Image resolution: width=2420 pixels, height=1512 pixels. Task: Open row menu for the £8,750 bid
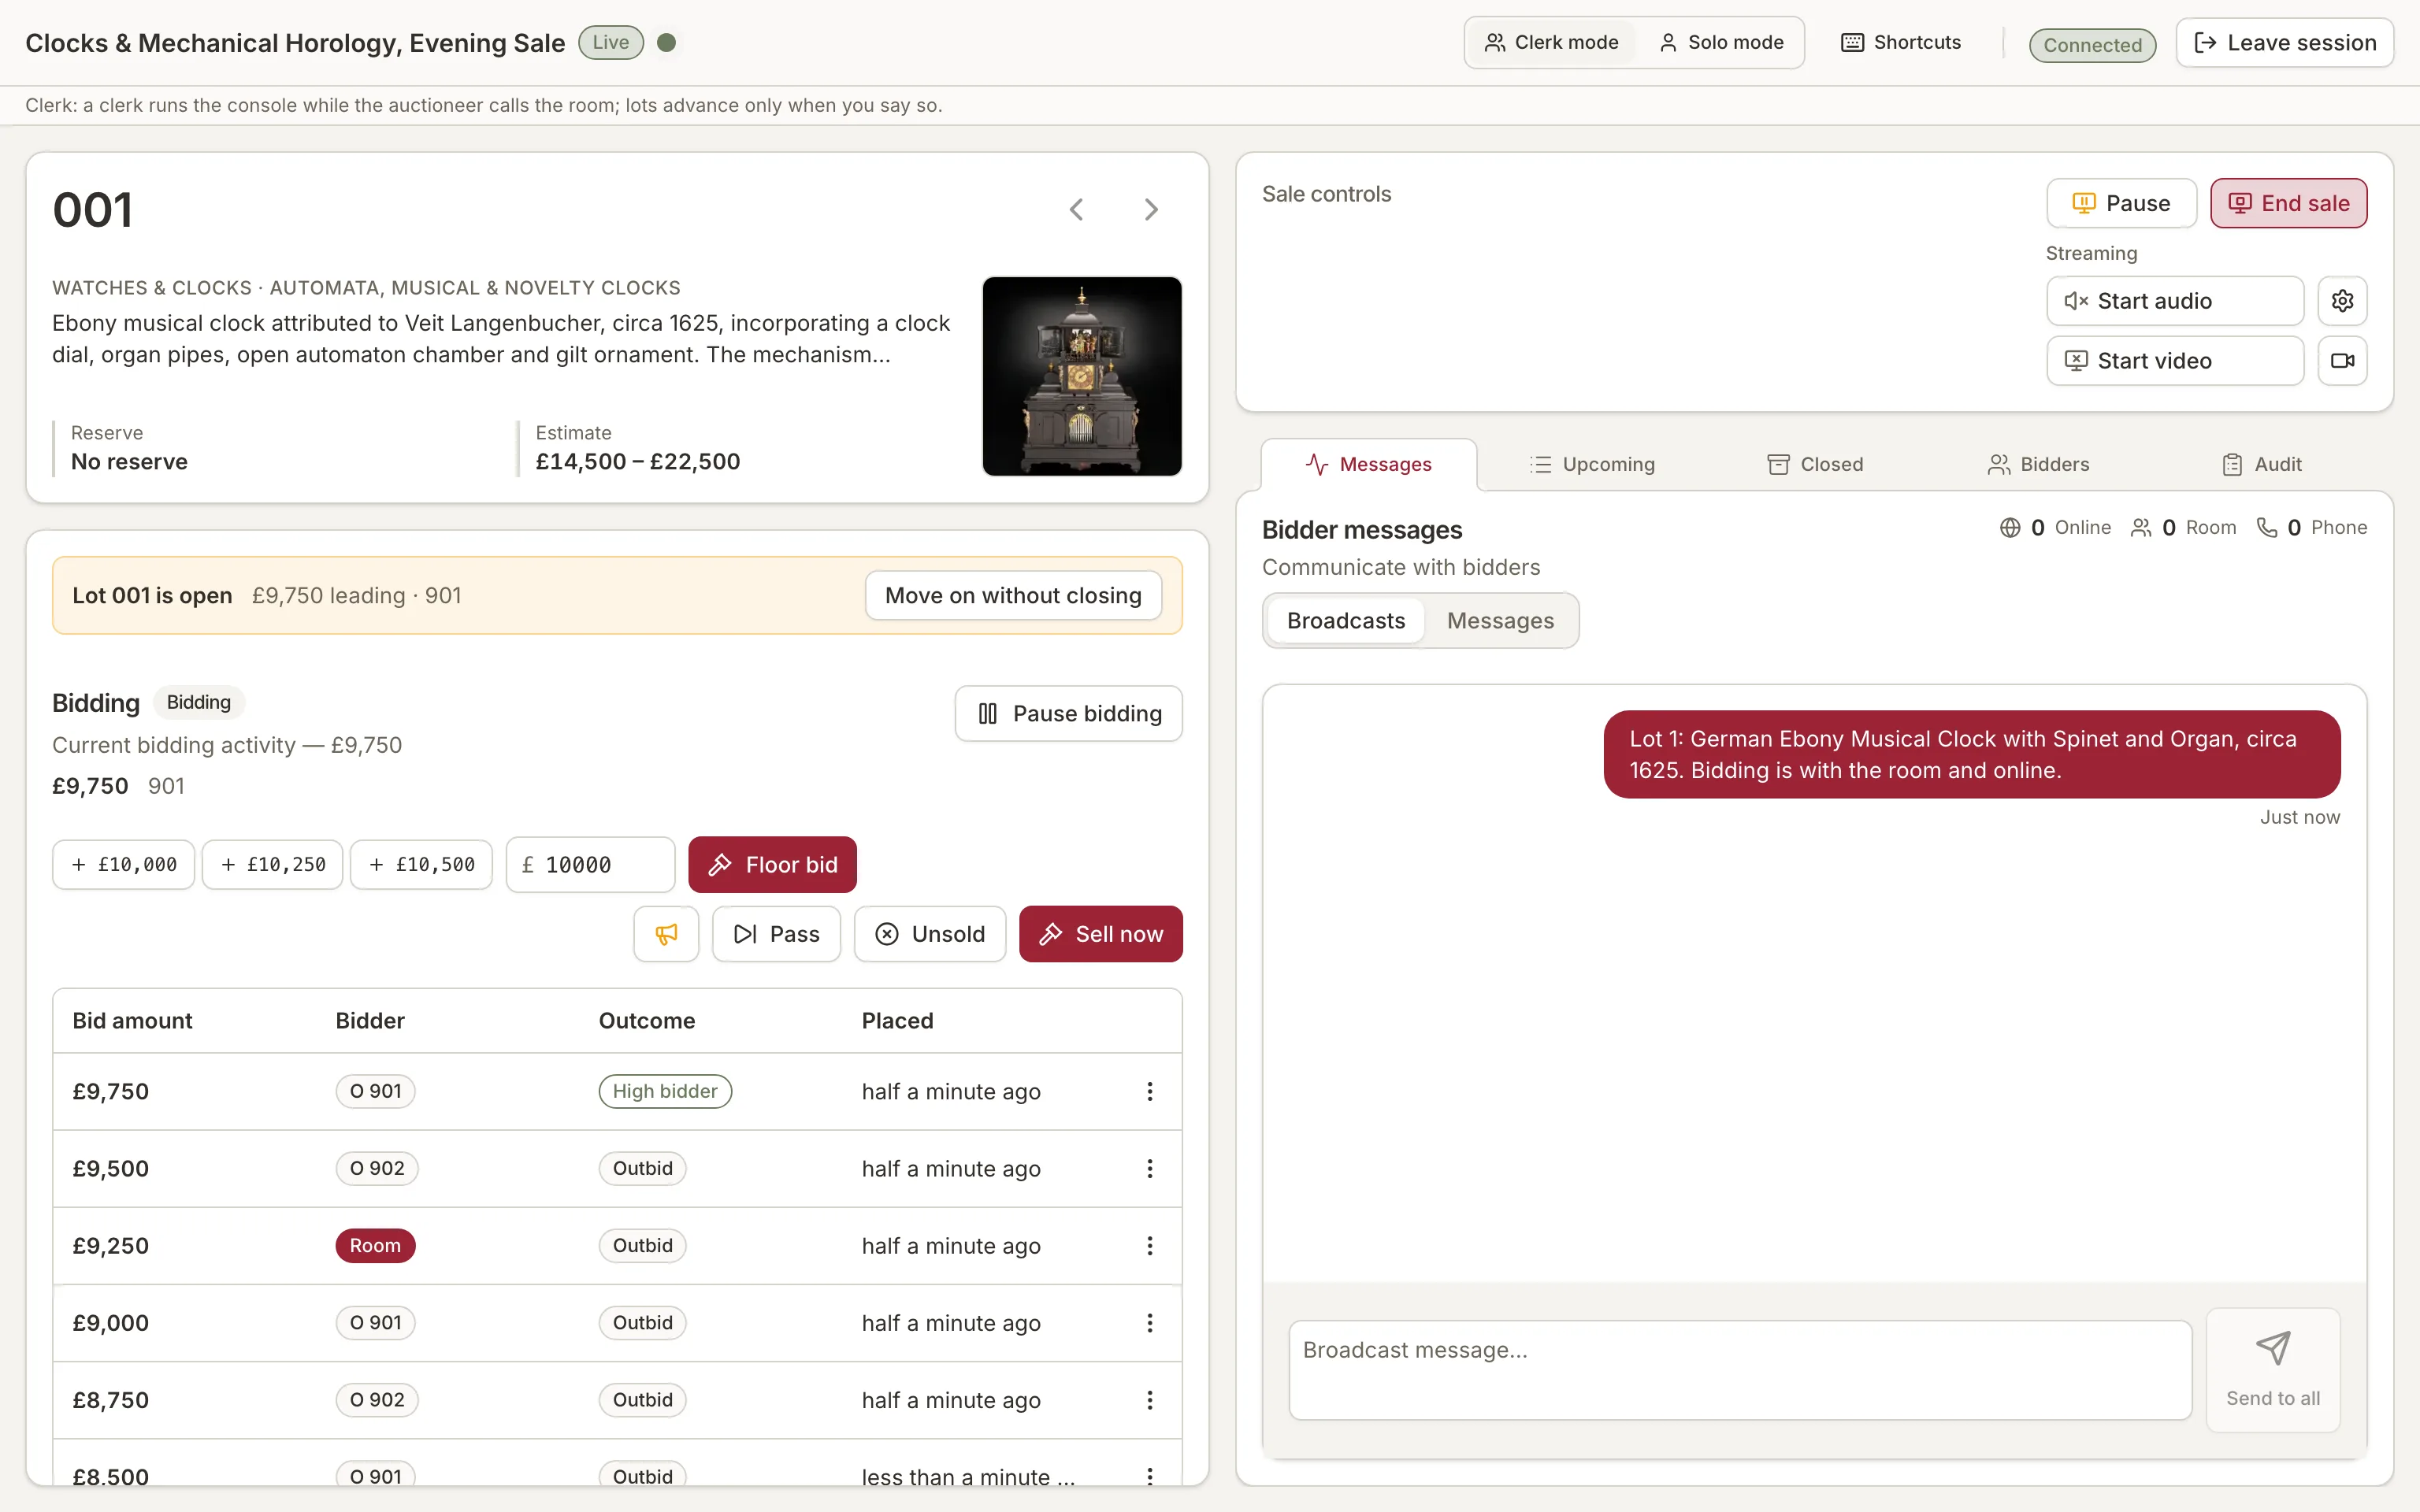(x=1150, y=1400)
